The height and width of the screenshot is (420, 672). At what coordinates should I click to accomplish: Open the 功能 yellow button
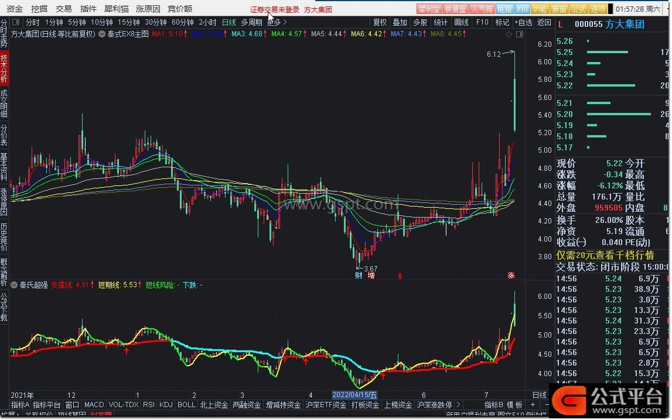(540, 9)
